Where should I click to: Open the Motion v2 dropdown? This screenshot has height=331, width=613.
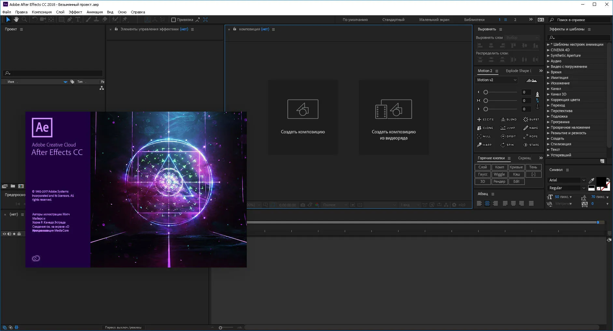[496, 80]
